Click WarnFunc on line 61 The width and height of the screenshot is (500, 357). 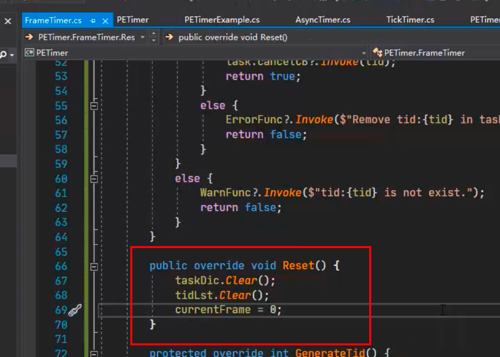point(225,193)
